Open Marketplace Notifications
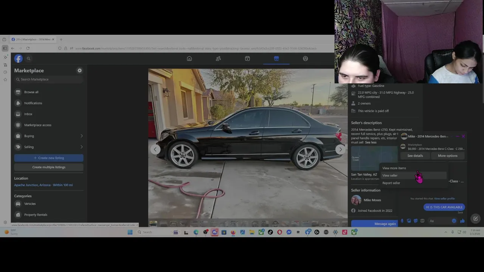The width and height of the screenshot is (484, 272). (x=49, y=103)
